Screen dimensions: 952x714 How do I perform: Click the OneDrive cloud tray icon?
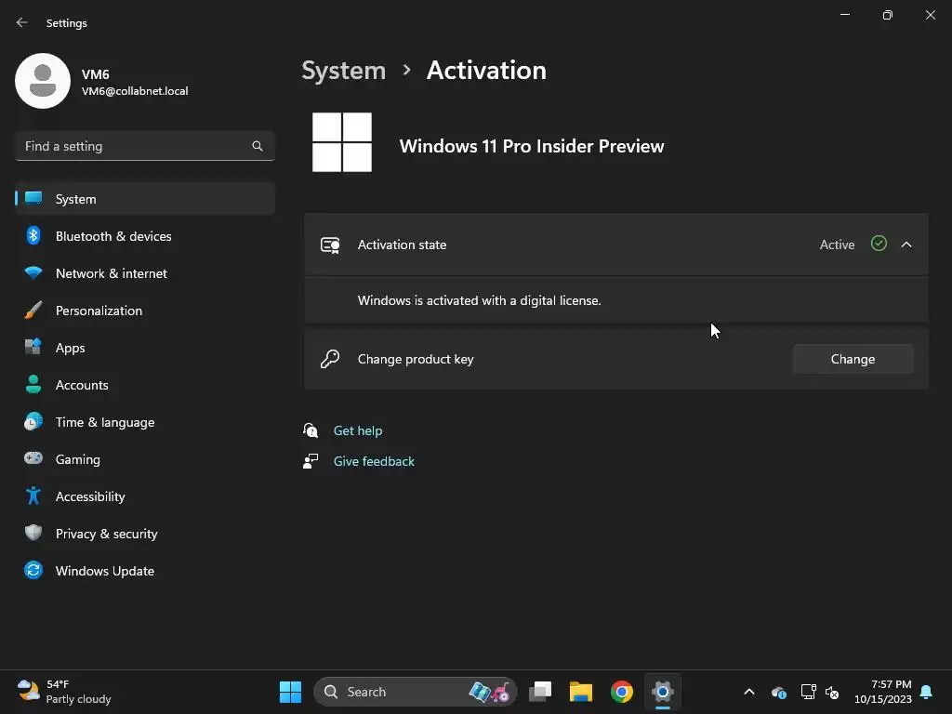pos(779,692)
